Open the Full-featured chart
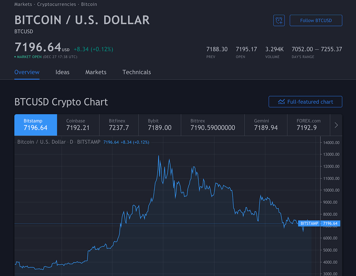356x276 pixels. click(305, 102)
